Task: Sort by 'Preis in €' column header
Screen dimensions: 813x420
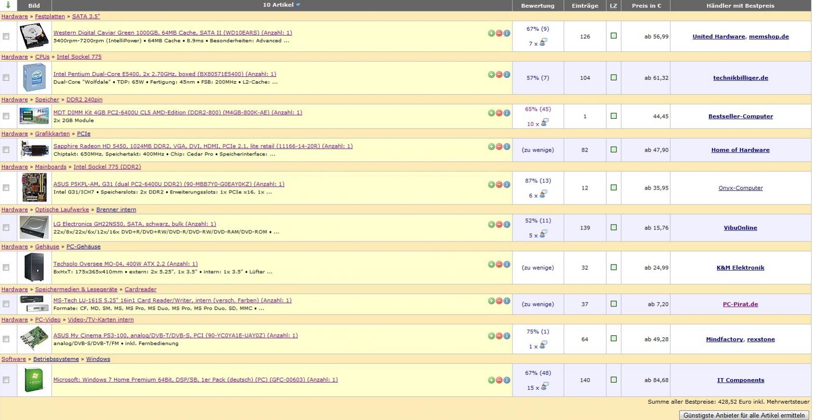Action: click(x=646, y=6)
